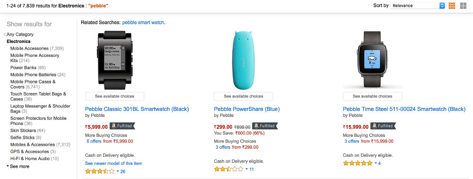Click Fulfilled badge on Pebble PowerShare

265,126
